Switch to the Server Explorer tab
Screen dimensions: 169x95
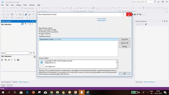[6, 82]
